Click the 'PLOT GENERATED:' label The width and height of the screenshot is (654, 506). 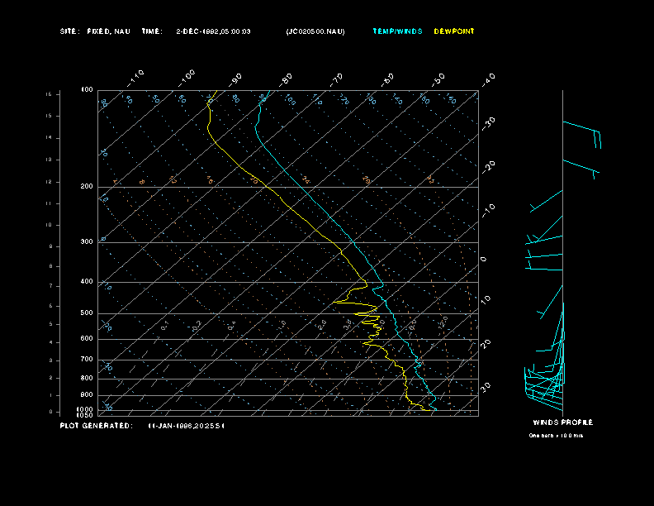pyautogui.click(x=97, y=426)
